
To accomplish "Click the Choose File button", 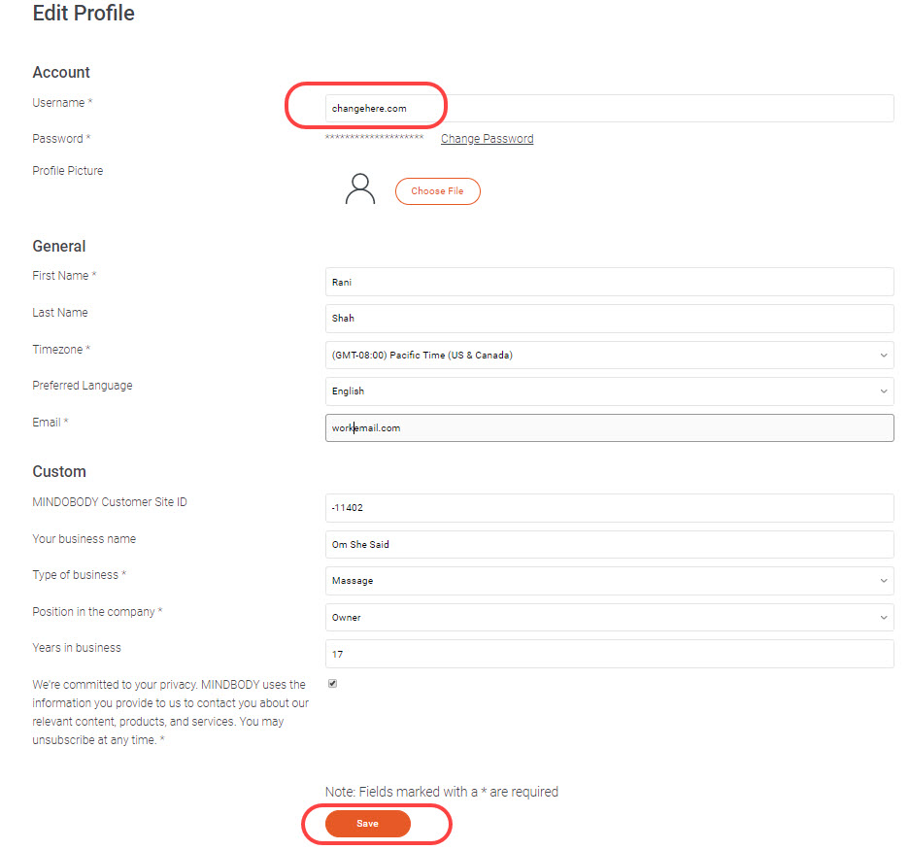I will (x=437, y=191).
